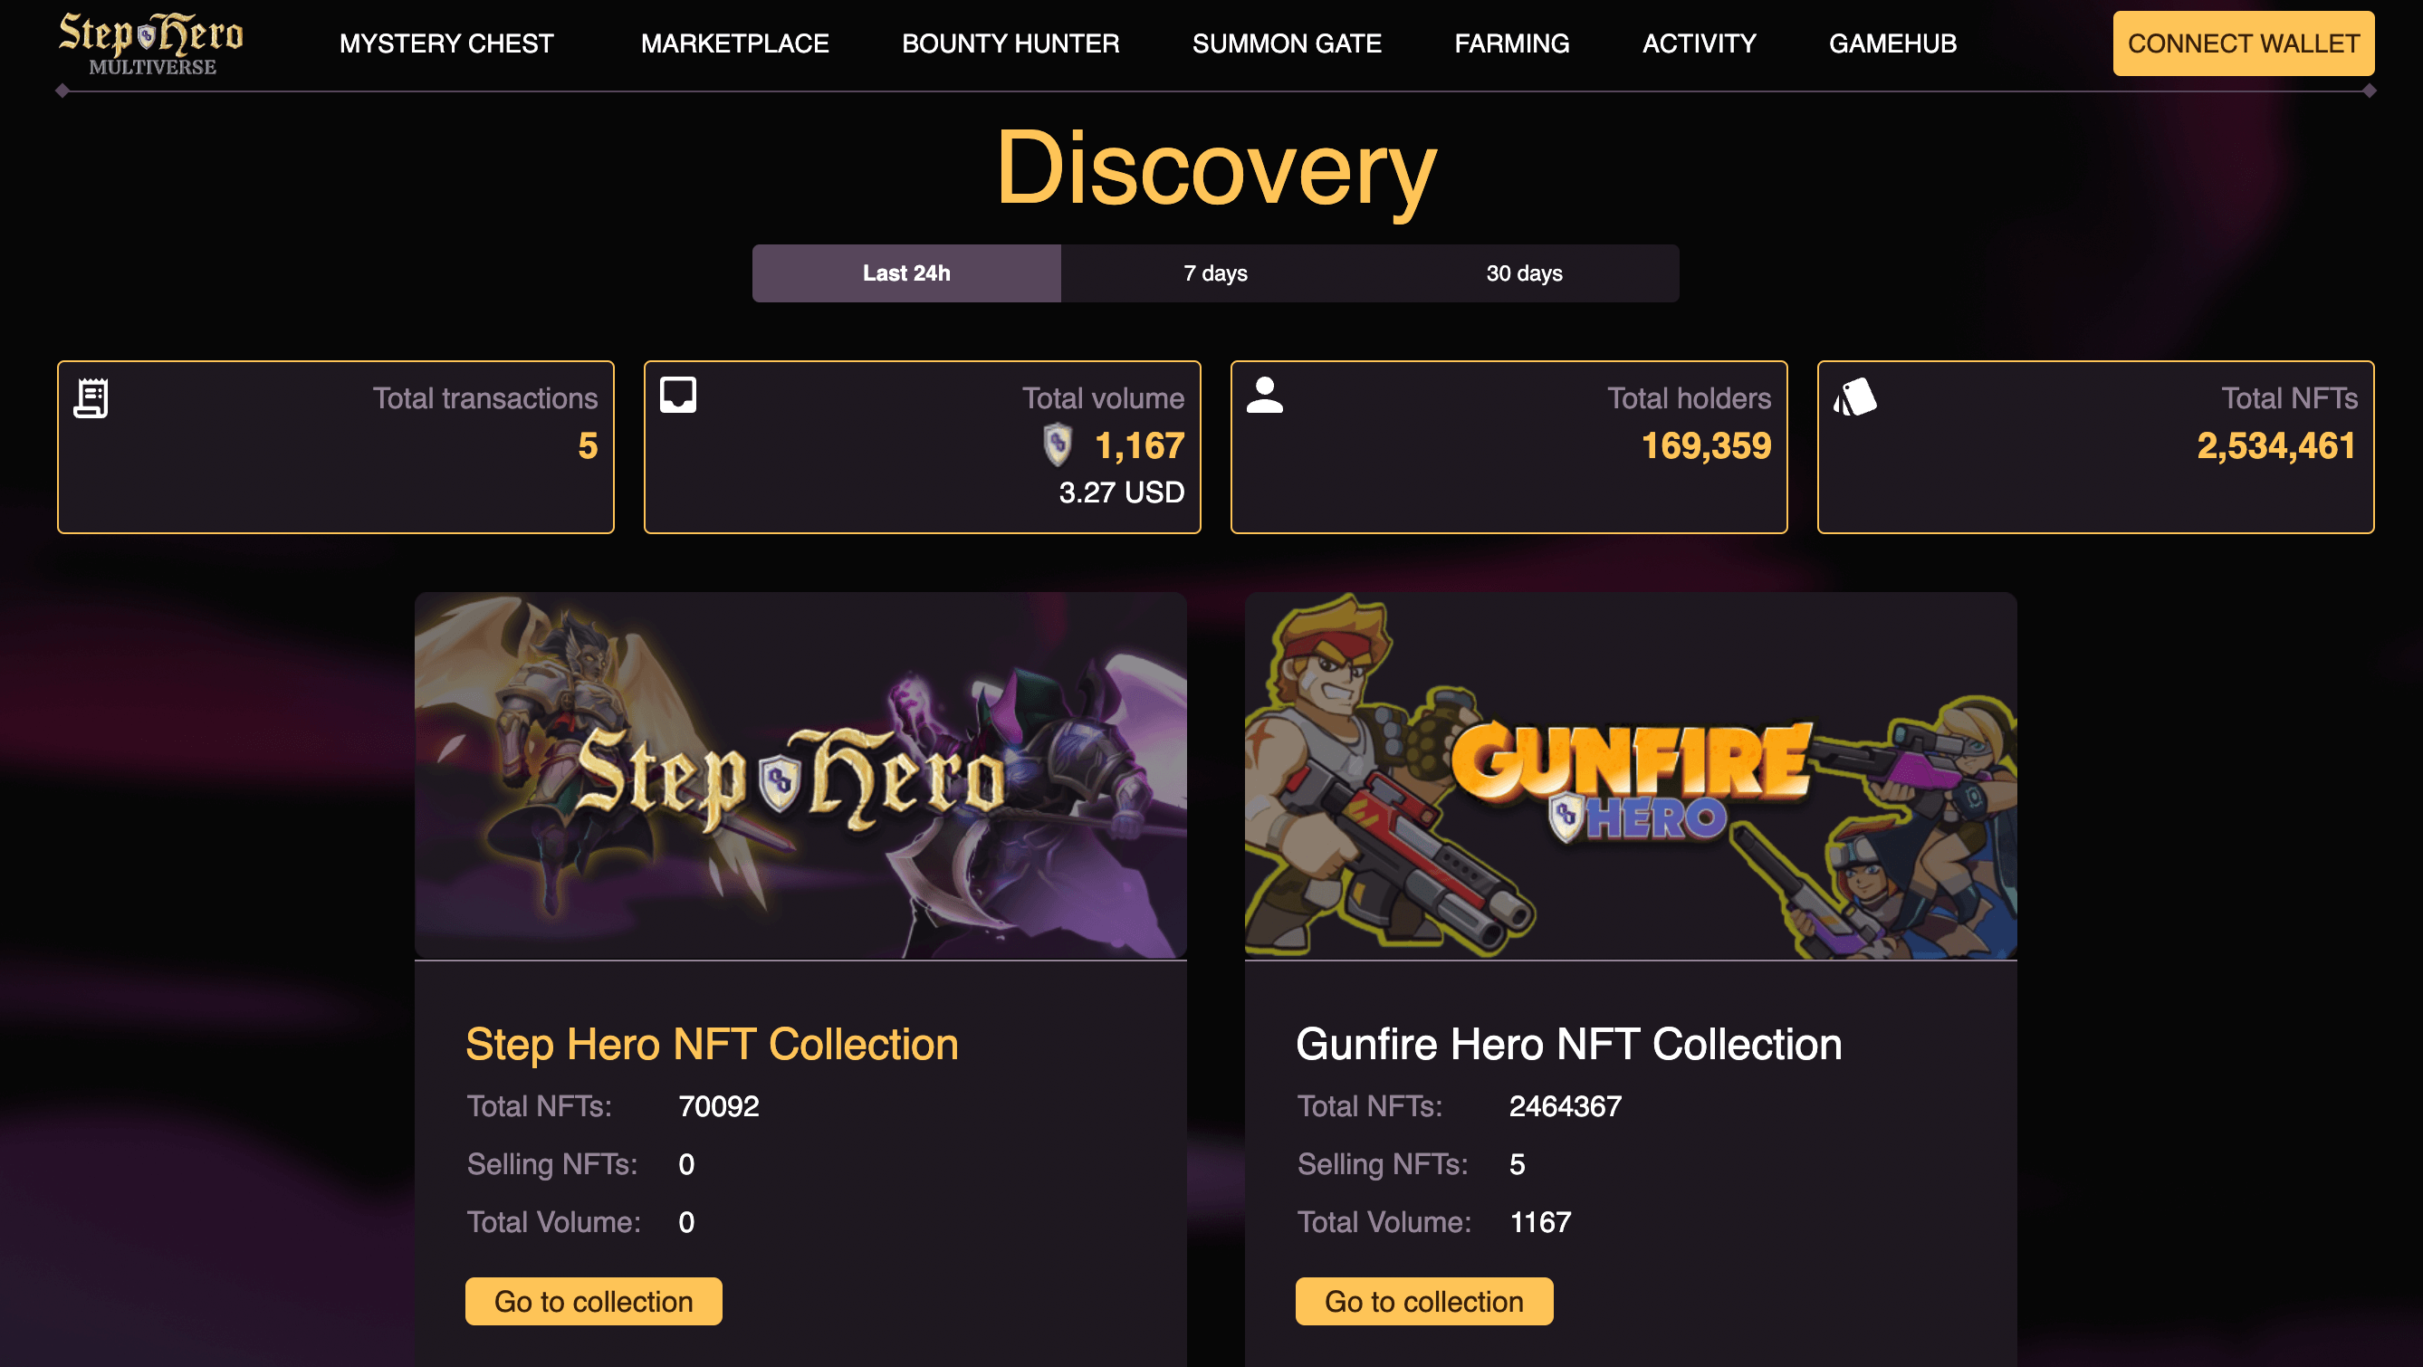The width and height of the screenshot is (2423, 1367).
Task: Navigate to Farming
Action: 1511,43
